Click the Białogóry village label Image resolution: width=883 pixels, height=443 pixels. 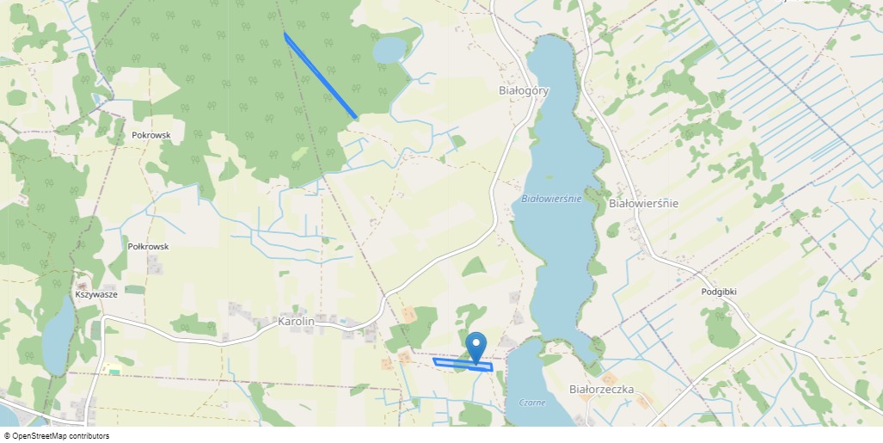coord(524,90)
